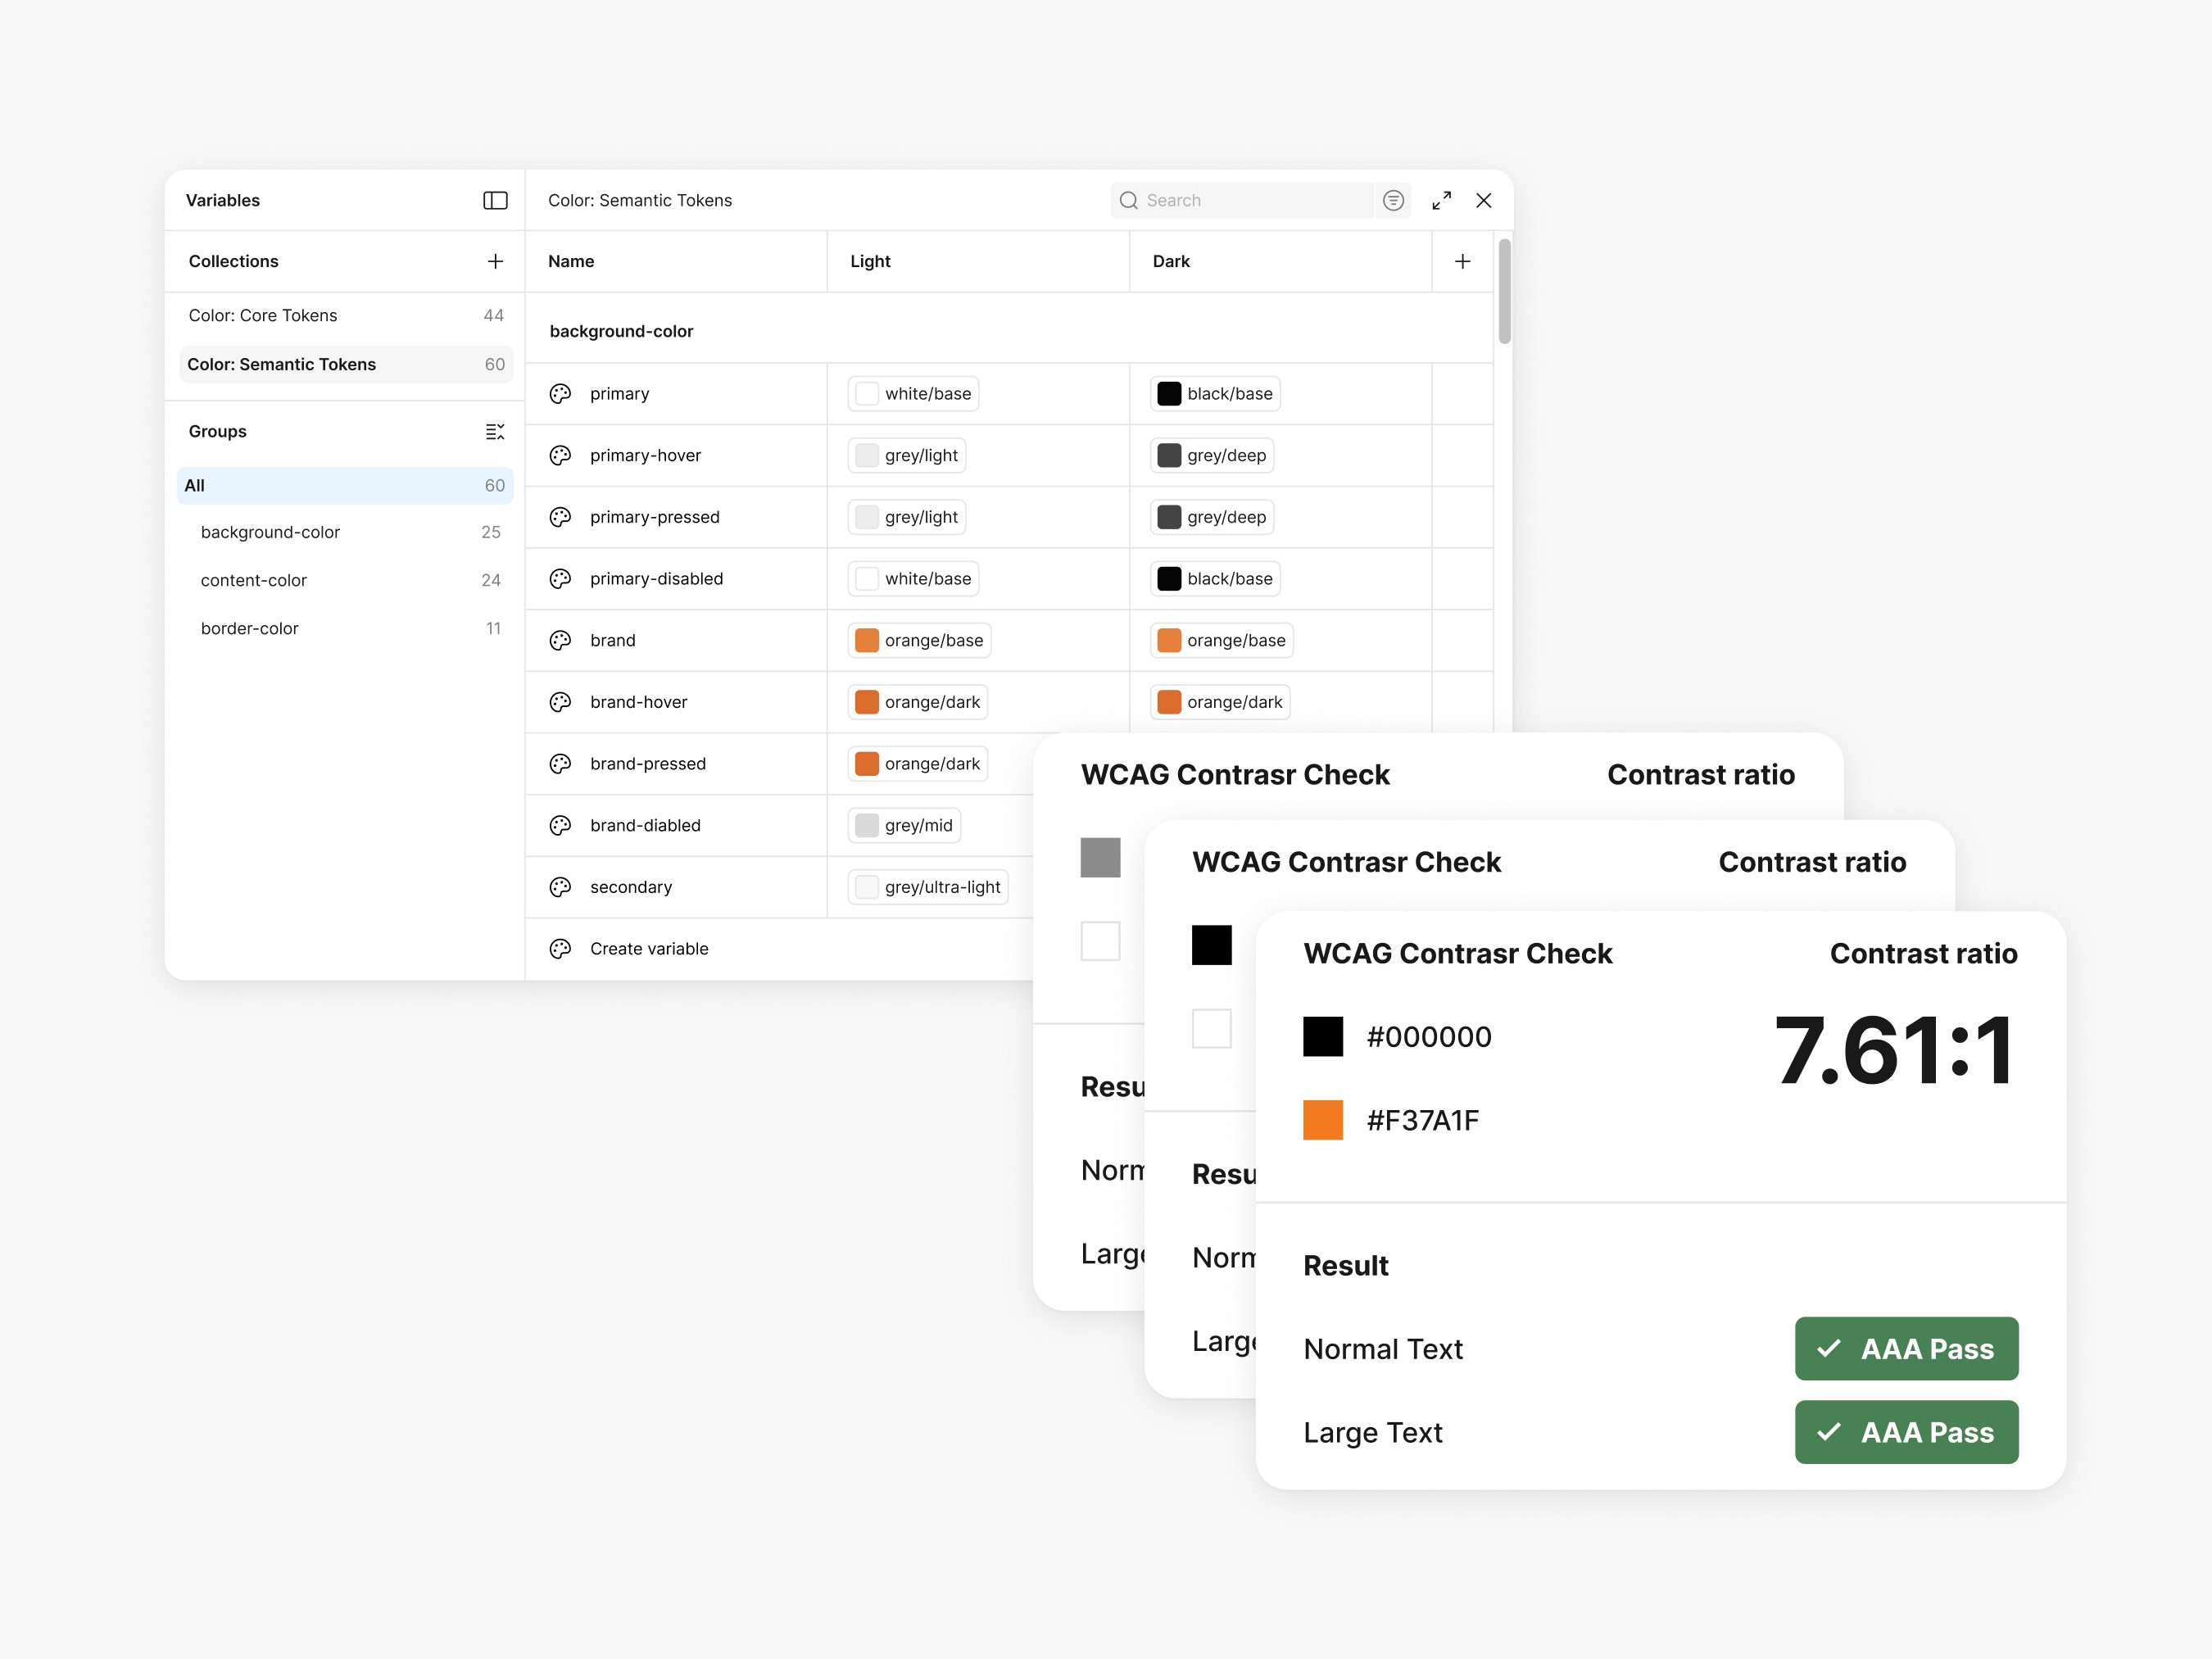Click the collapse groups icon beside Groups
Screen dimensions: 2212x1659
point(495,431)
